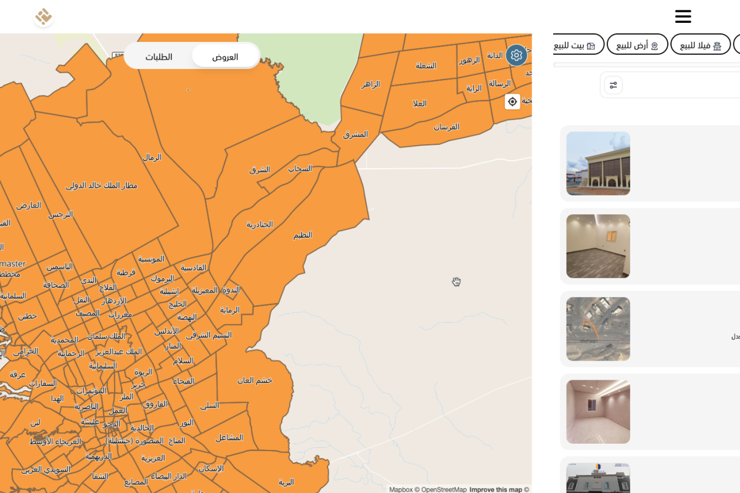Open listing with aerial satellite thumbnail
The image size is (740, 493).
pyautogui.click(x=598, y=329)
